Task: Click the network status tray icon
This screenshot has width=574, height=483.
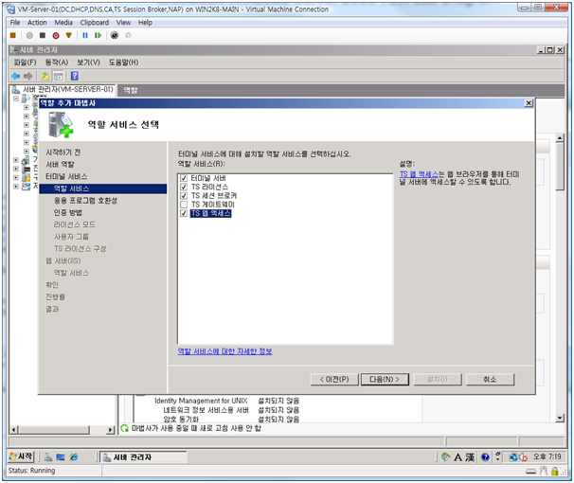Action: tap(513, 457)
